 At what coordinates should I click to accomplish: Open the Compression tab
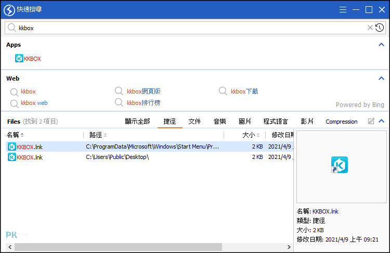point(342,122)
